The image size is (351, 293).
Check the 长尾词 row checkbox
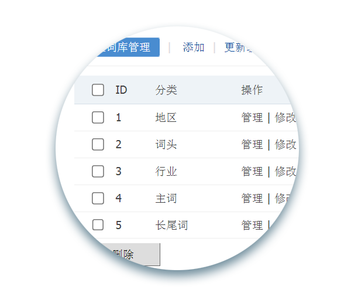[x=98, y=224]
